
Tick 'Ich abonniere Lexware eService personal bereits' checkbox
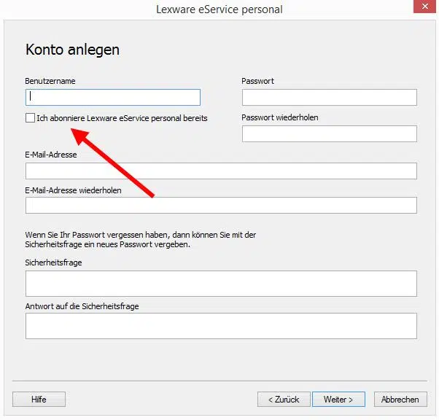(x=30, y=118)
